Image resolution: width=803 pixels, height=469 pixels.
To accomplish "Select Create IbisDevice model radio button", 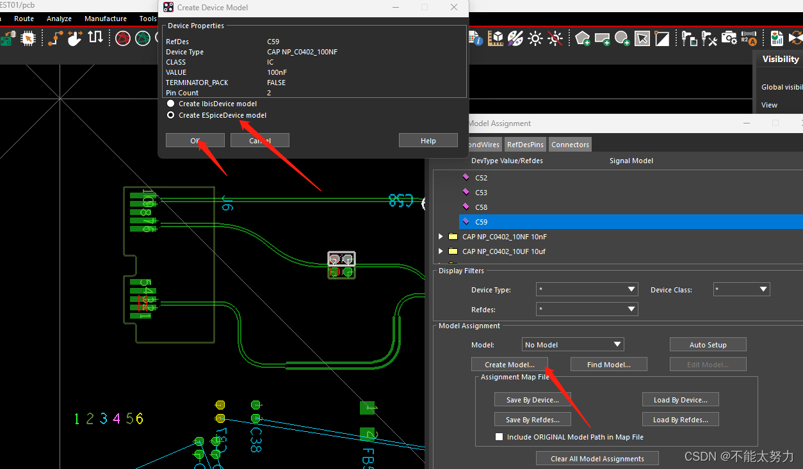I will (170, 104).
